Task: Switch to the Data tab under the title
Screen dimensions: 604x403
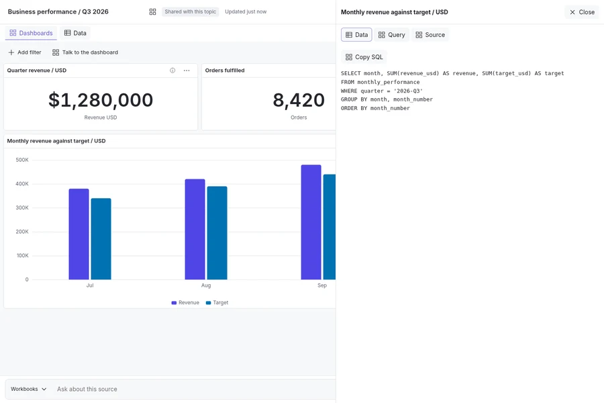Action: (x=75, y=33)
